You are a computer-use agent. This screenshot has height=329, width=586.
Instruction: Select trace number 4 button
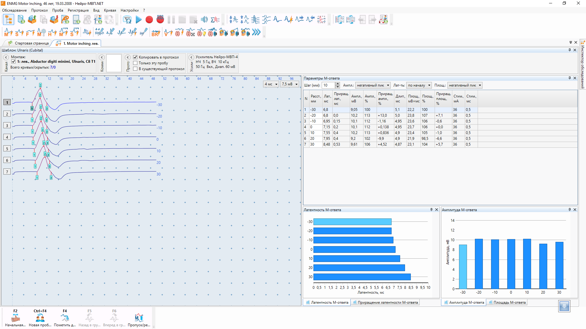(7, 137)
